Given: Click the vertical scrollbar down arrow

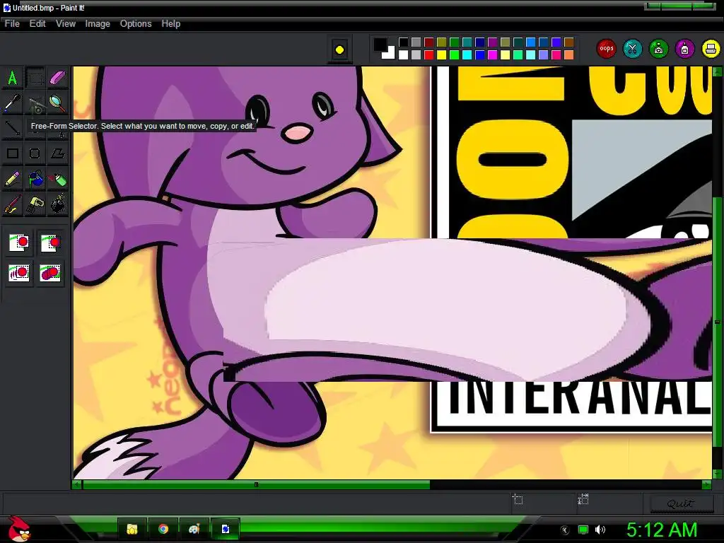Looking at the screenshot, I should tap(717, 473).
